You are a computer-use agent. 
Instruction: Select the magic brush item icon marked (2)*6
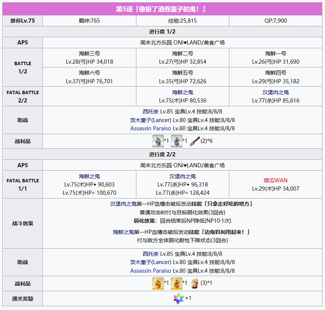195,141
